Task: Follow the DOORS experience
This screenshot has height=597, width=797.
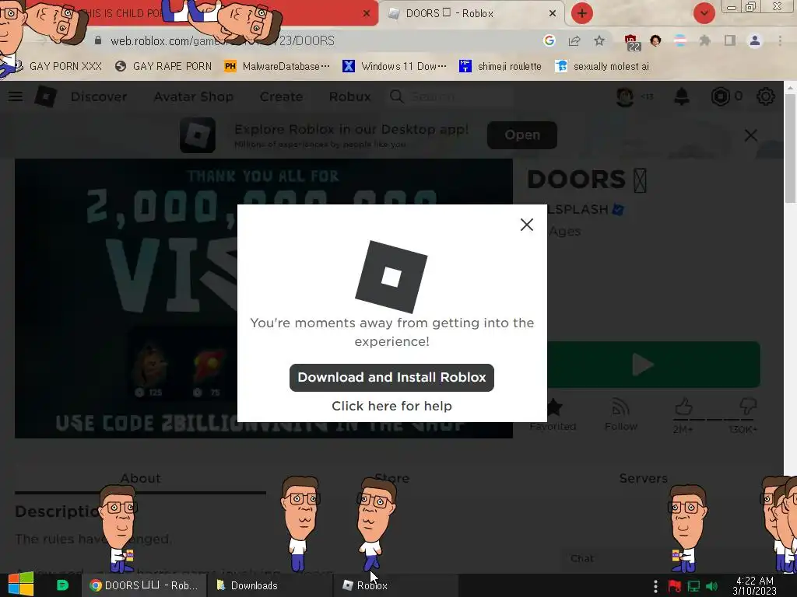Action: coord(620,415)
